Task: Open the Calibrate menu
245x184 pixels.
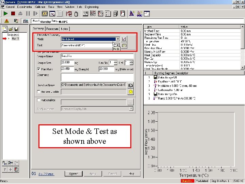Action: tap(40, 7)
